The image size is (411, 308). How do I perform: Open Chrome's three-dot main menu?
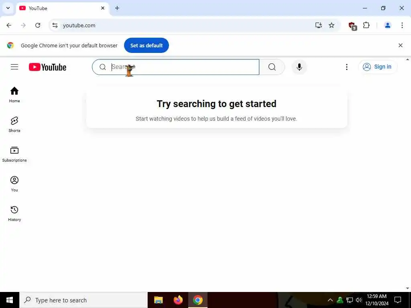pyautogui.click(x=402, y=25)
